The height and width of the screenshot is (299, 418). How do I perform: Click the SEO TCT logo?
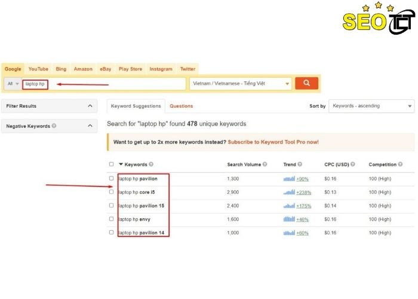(x=379, y=19)
